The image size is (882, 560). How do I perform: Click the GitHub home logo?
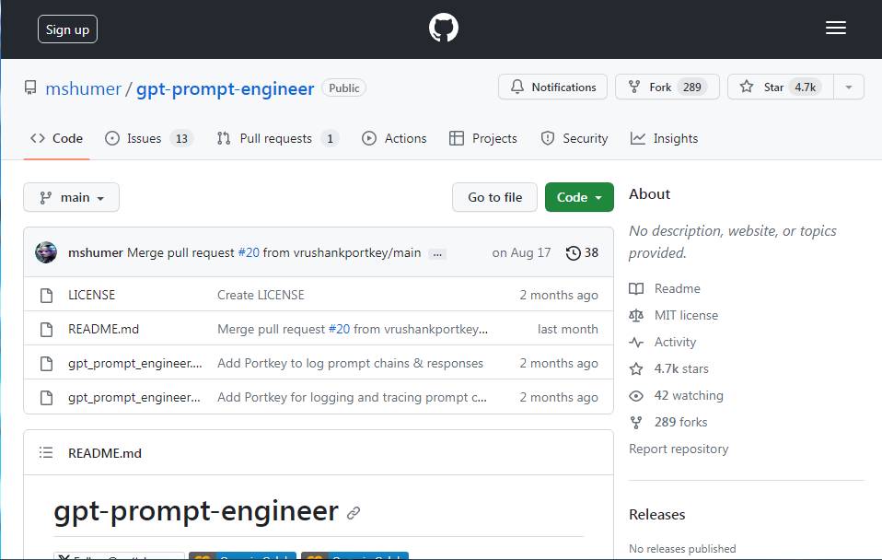[443, 28]
